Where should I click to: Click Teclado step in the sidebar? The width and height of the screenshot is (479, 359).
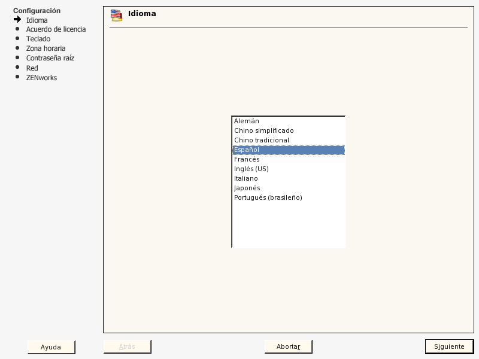38,39
